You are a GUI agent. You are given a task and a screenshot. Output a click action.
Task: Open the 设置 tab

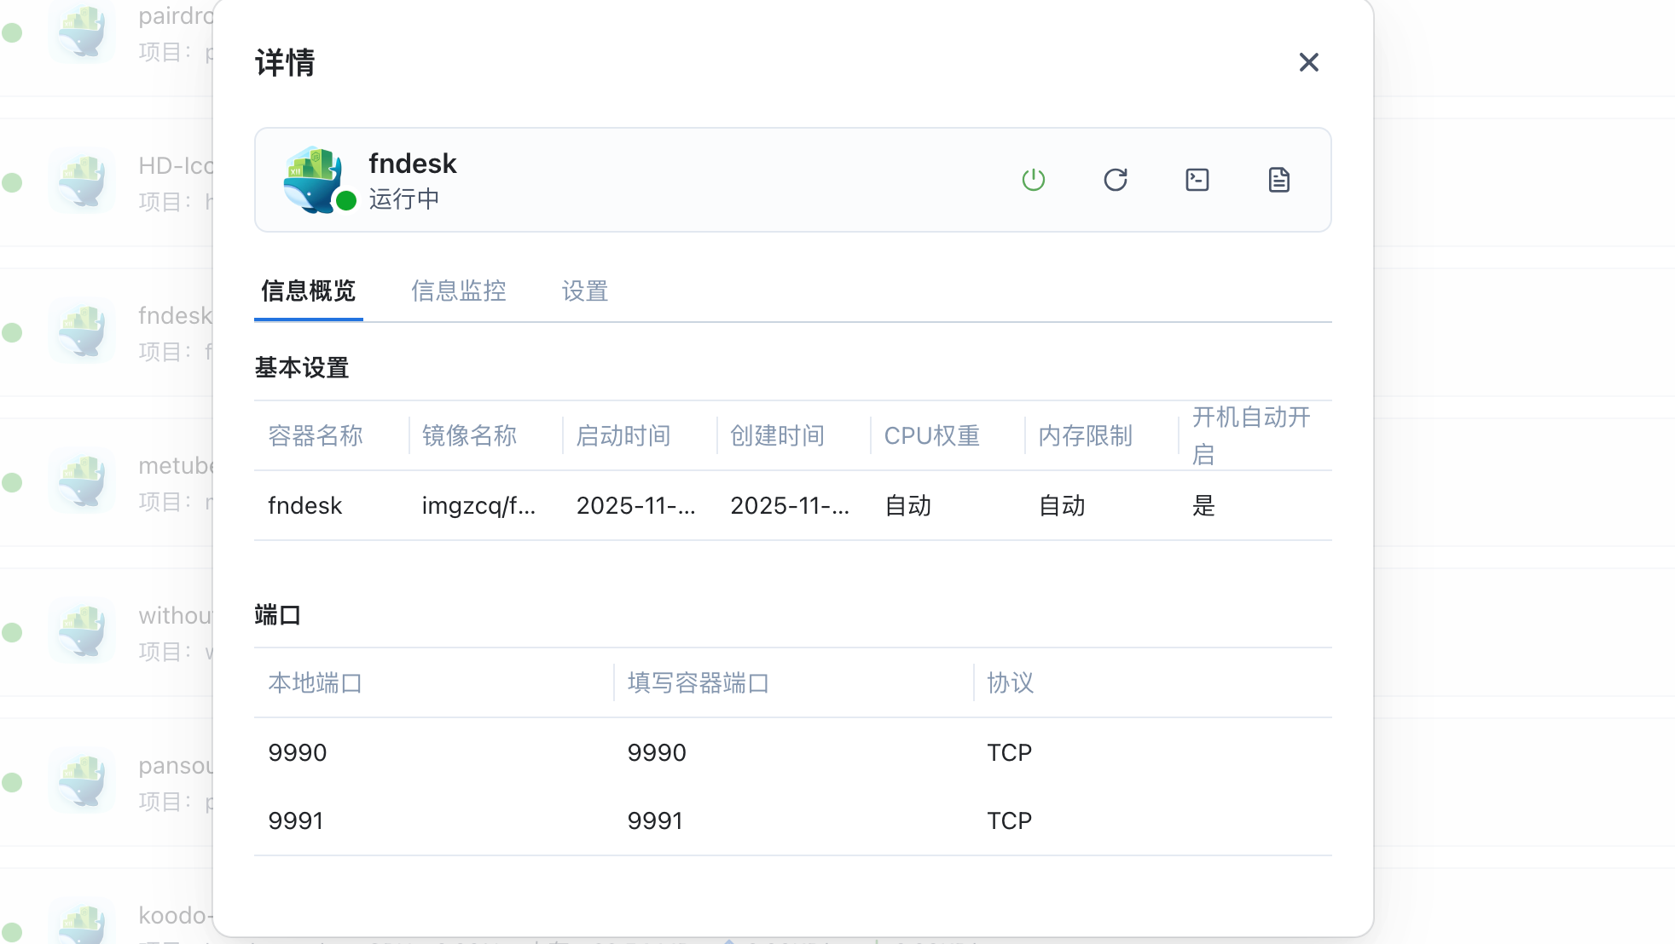click(x=584, y=291)
